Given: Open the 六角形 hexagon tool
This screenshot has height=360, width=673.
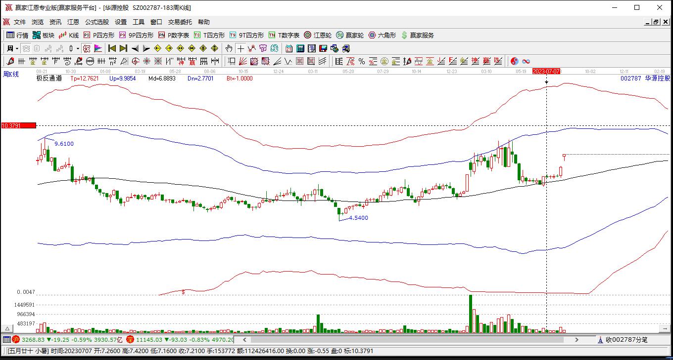Looking at the screenshot, I should pyautogui.click(x=382, y=35).
